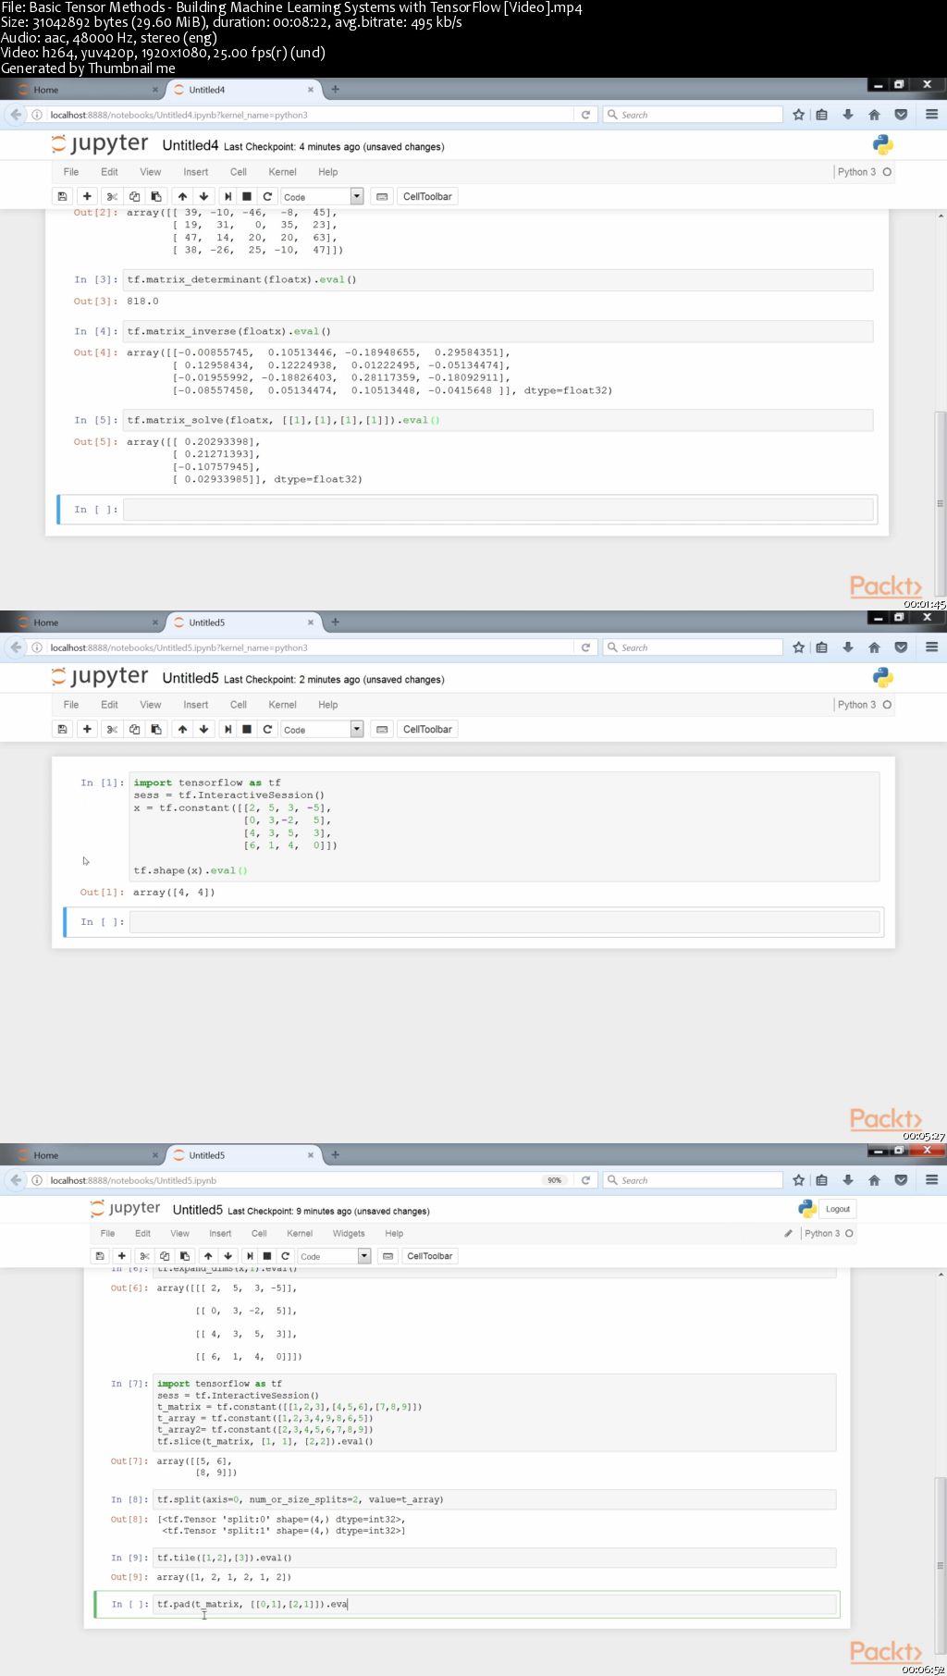Move the cell down in the 90% zoom notebook toolbar

pyautogui.click(x=228, y=1256)
